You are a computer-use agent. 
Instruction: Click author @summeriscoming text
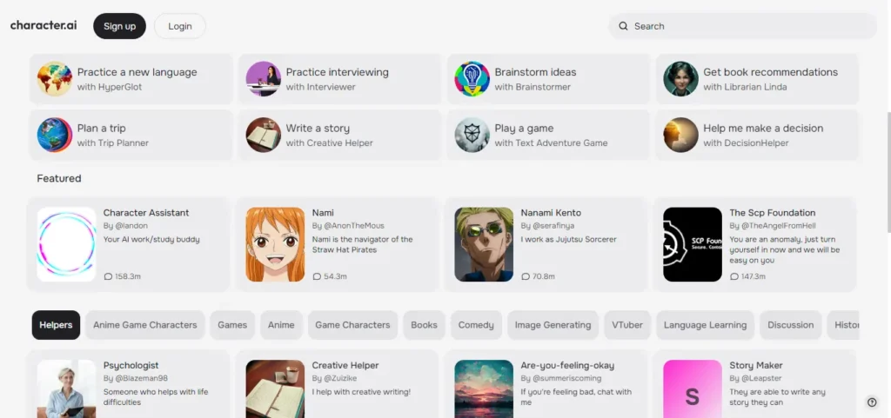coord(566,378)
